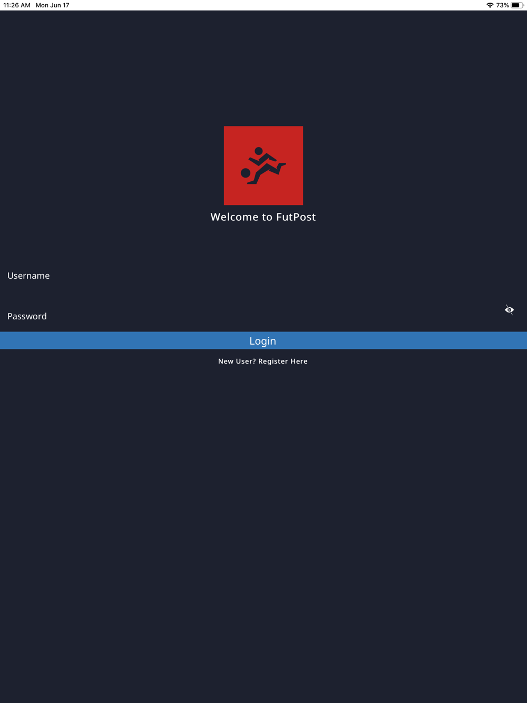Image resolution: width=527 pixels, height=703 pixels.
Task: Tap the 11:26 AM clock
Action: (x=17, y=5)
